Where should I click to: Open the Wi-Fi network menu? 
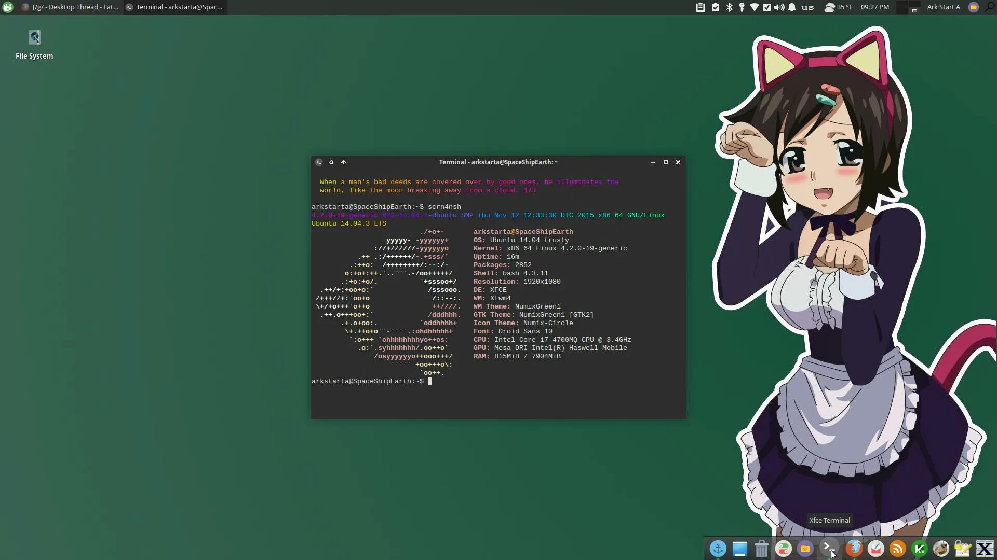tap(754, 7)
